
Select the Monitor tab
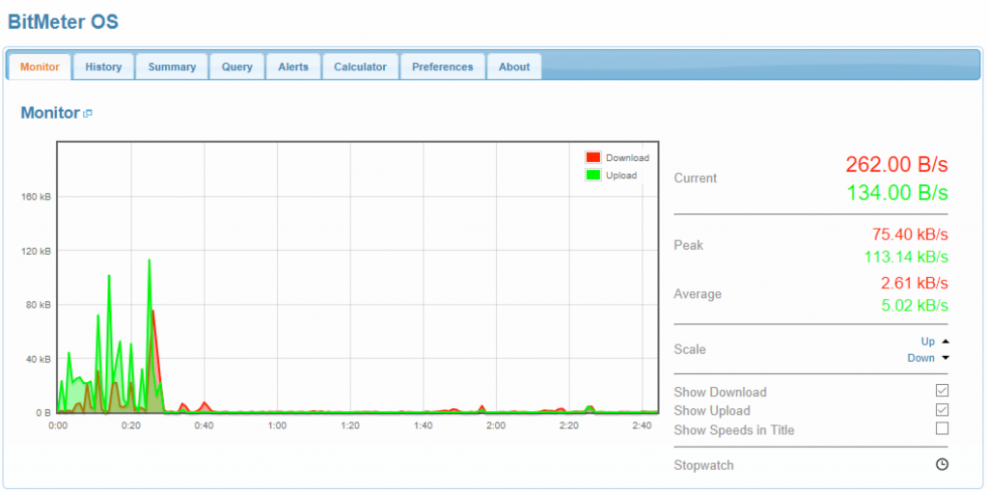tap(41, 67)
